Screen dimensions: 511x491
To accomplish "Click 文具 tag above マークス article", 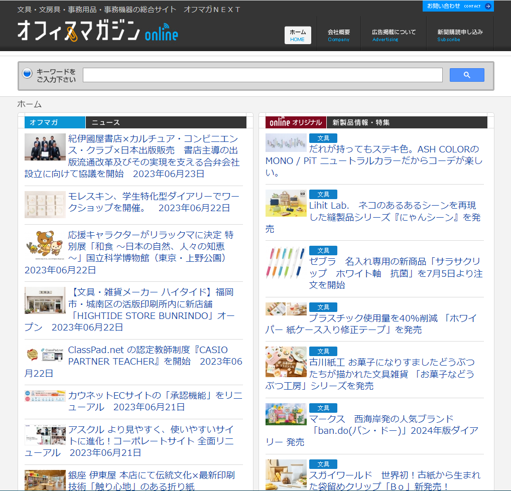I will coord(323,408).
